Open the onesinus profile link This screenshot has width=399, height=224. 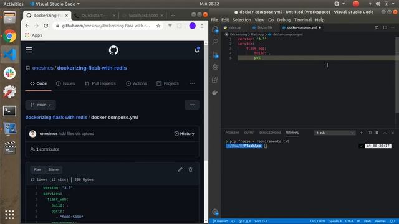point(43,68)
